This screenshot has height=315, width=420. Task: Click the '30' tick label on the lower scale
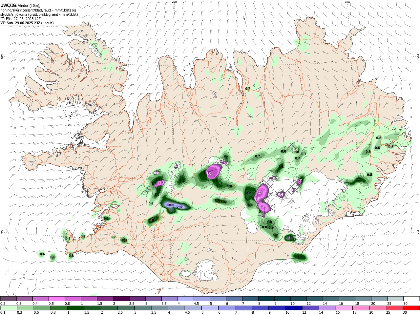[x=405, y=313]
